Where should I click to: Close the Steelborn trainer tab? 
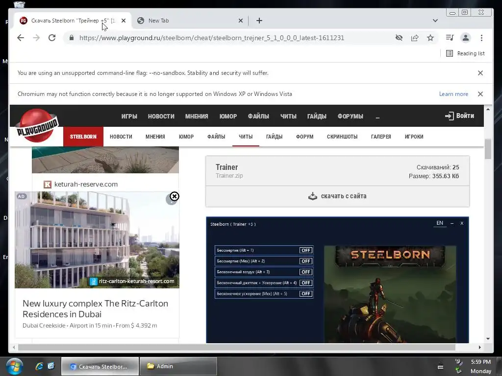(x=124, y=21)
